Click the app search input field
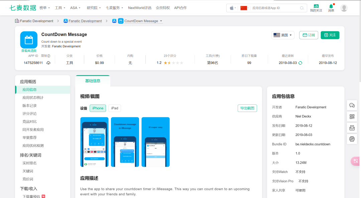361x198 pixels. click(x=275, y=8)
